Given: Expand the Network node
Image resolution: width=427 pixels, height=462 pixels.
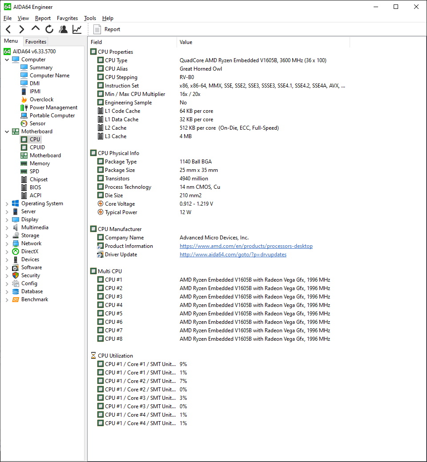Looking at the screenshot, I should [7, 244].
